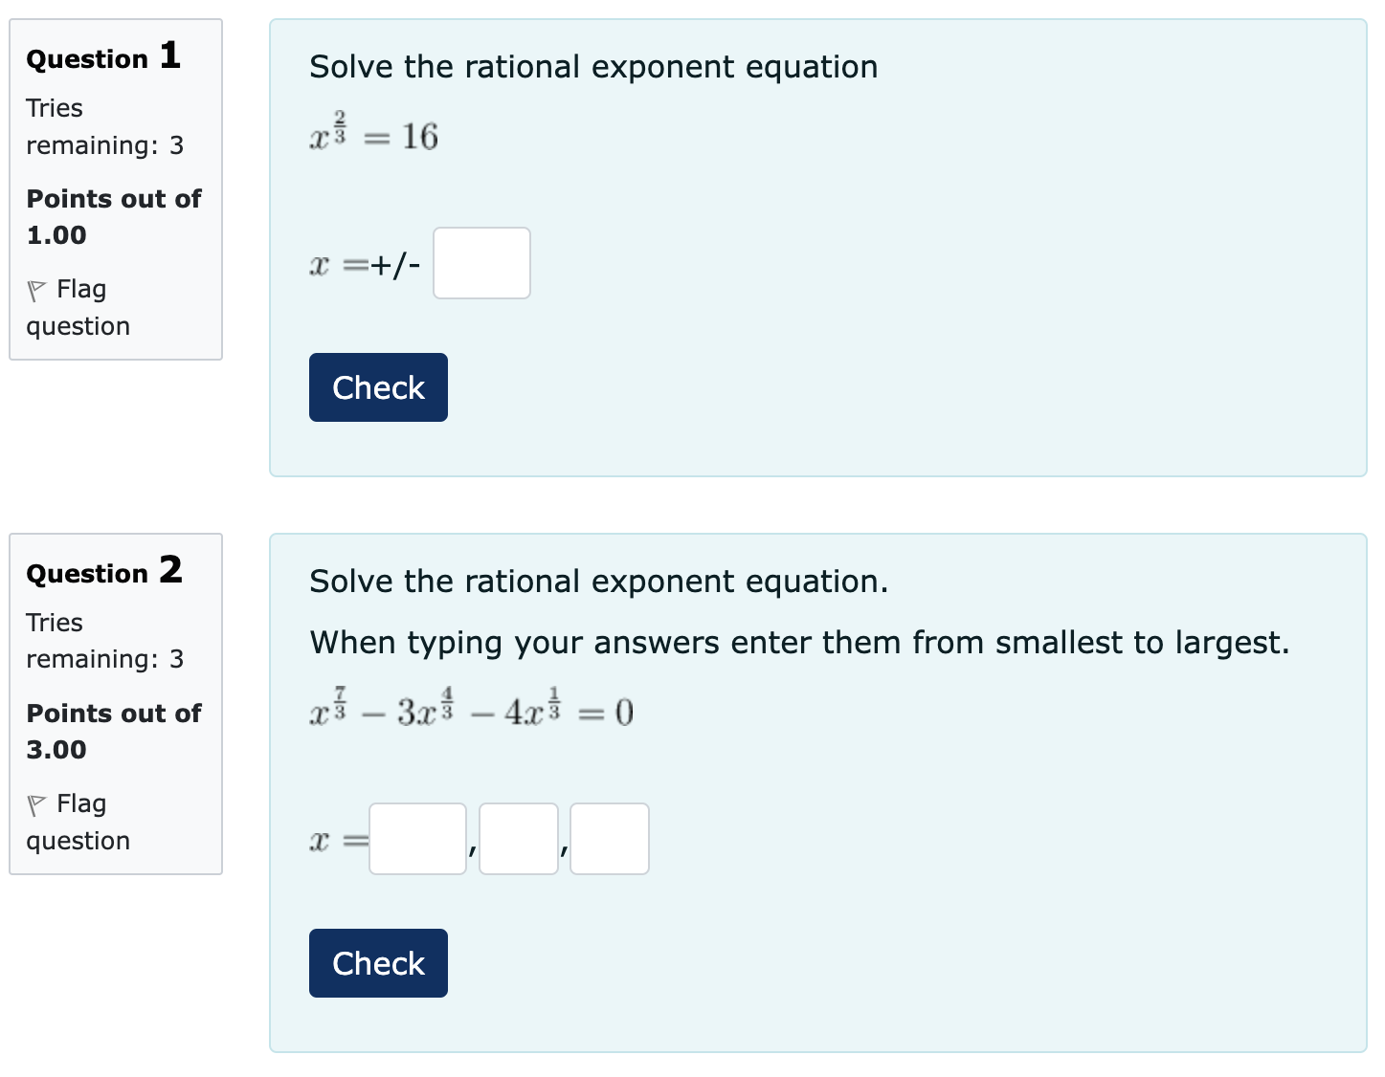
Task: Select the middle answer box in Question 2
Action: pyautogui.click(x=518, y=839)
